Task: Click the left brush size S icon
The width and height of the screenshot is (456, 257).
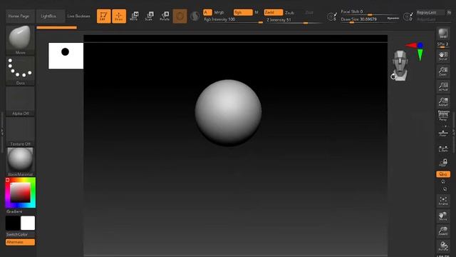Action: 332,16
